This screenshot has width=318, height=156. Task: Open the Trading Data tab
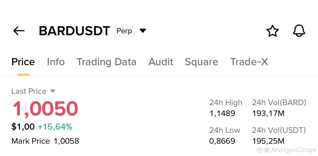(107, 62)
